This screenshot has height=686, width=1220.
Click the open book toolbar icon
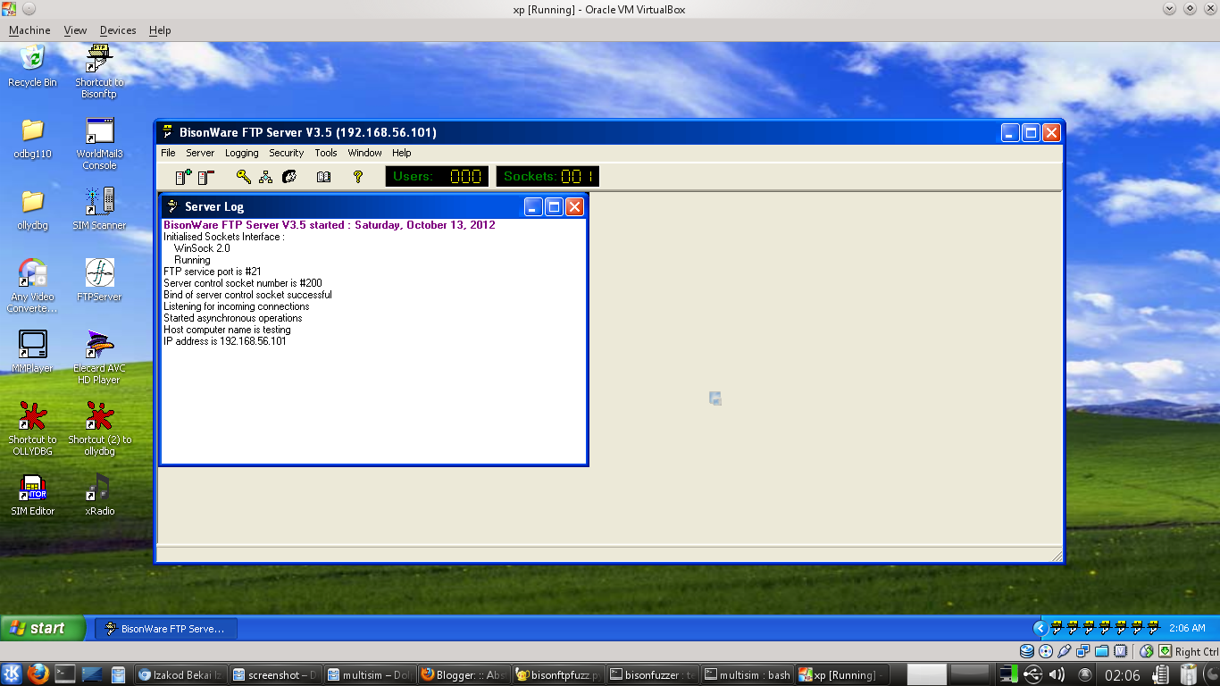tap(323, 177)
